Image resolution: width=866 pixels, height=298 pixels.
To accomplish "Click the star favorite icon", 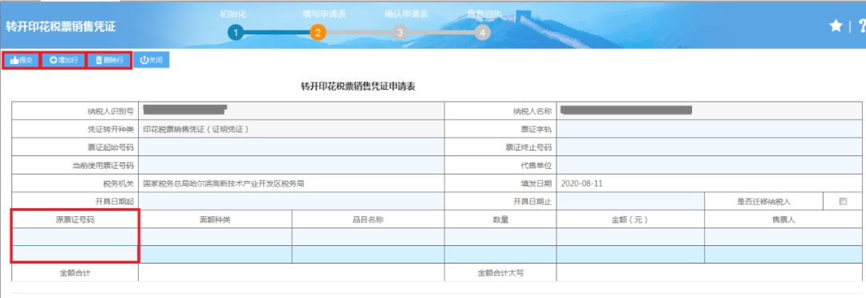I will (836, 26).
